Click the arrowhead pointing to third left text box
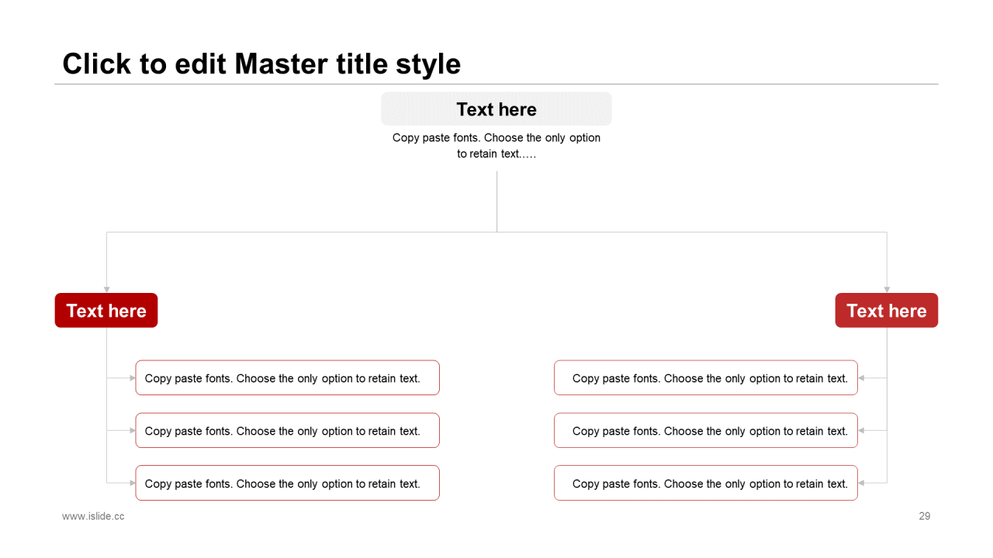The height and width of the screenshot is (558, 993). (132, 484)
